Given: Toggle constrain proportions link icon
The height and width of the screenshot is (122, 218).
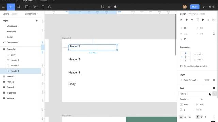Looking at the screenshot, I should (x=214, y=34).
